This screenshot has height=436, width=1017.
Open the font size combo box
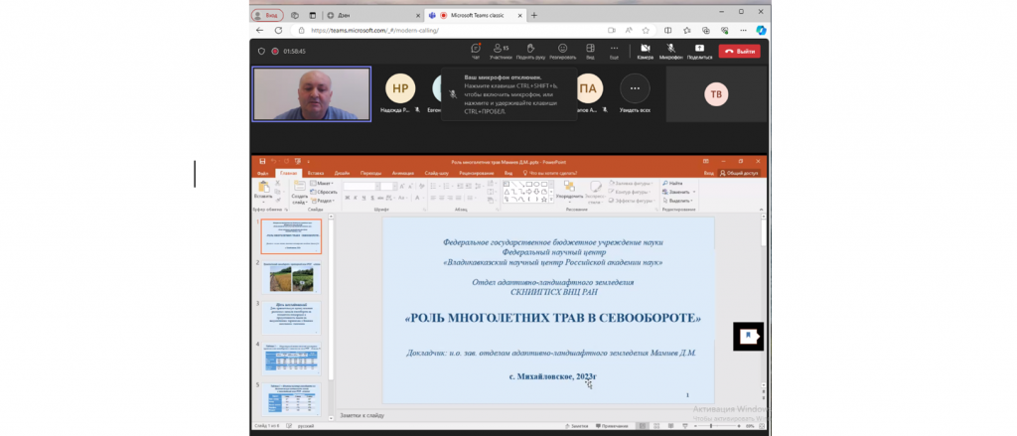click(388, 186)
